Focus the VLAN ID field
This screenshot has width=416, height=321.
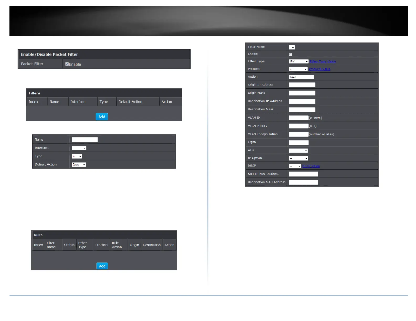(x=299, y=118)
